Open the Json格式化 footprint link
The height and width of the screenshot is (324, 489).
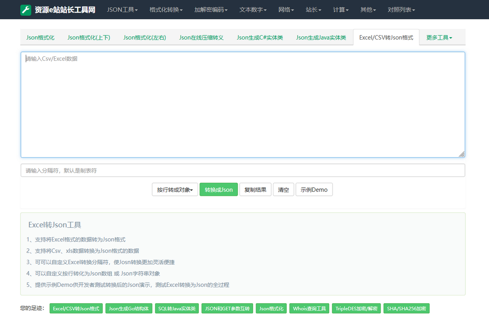[x=271, y=308]
